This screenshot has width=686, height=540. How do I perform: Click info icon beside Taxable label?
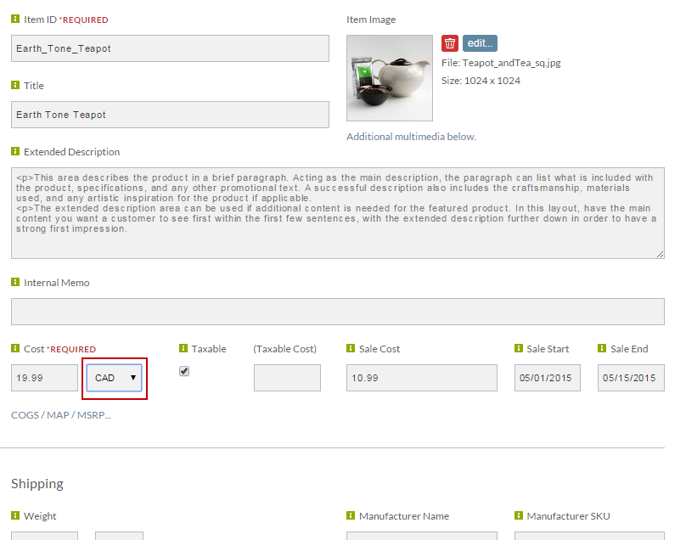click(183, 348)
